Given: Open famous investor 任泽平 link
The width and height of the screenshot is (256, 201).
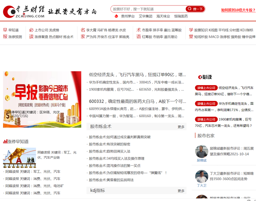Looking at the screenshot, I should (113, 37).
